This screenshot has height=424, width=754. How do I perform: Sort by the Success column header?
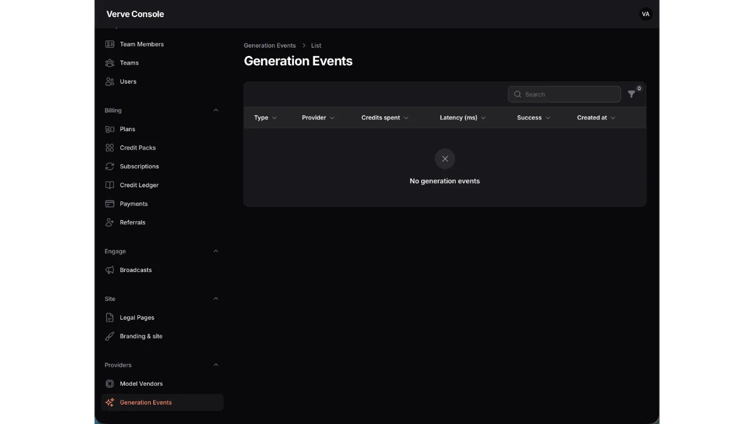click(x=534, y=118)
